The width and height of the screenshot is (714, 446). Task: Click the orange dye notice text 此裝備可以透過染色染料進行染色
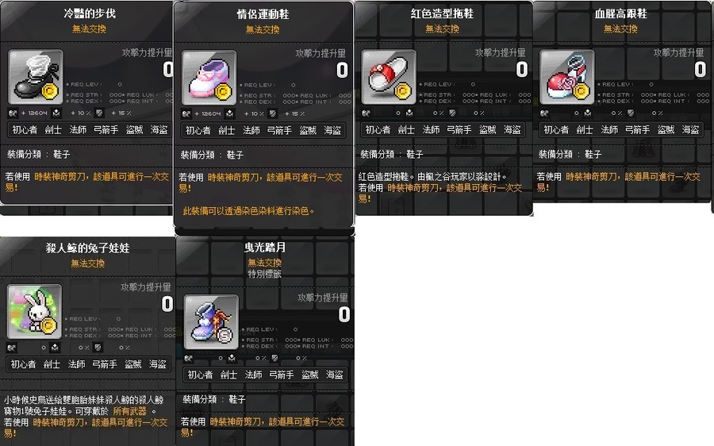pyautogui.click(x=248, y=211)
